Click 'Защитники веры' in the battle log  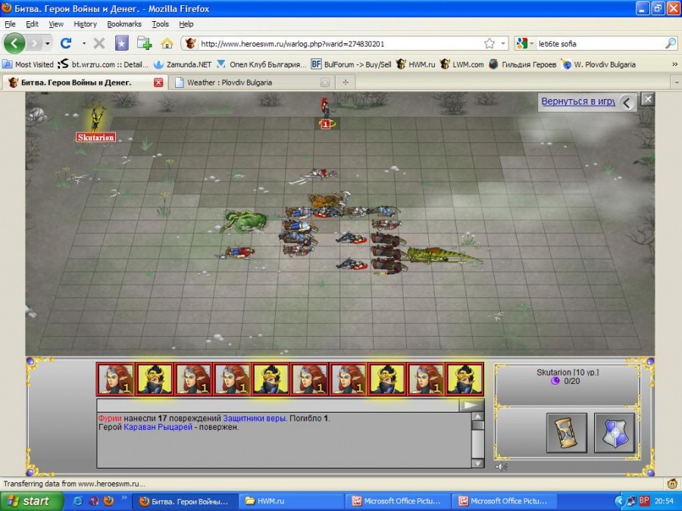(254, 419)
